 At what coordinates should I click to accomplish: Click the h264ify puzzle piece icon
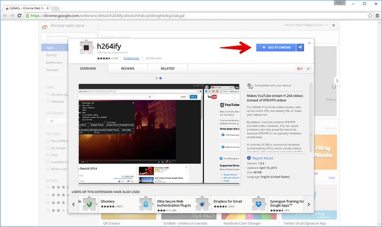coord(86,47)
